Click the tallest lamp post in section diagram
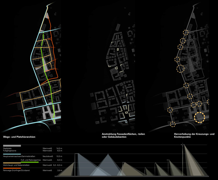Screen dimensions: 218x180 (x=183, y=160)
